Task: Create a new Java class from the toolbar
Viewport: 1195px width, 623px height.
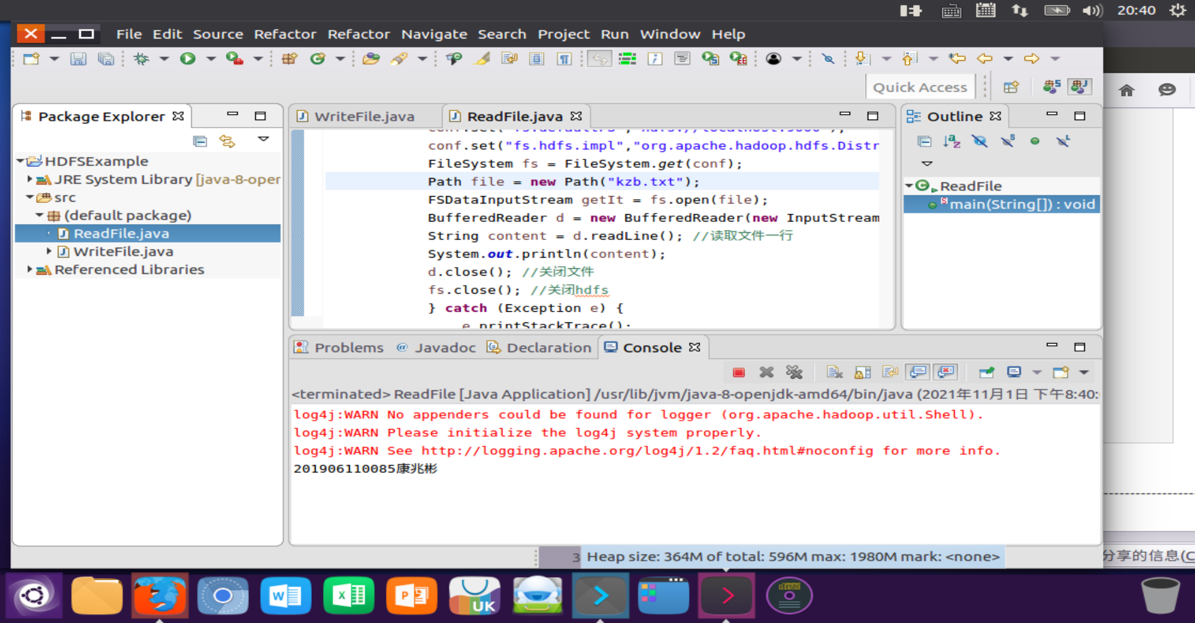Action: [x=319, y=59]
